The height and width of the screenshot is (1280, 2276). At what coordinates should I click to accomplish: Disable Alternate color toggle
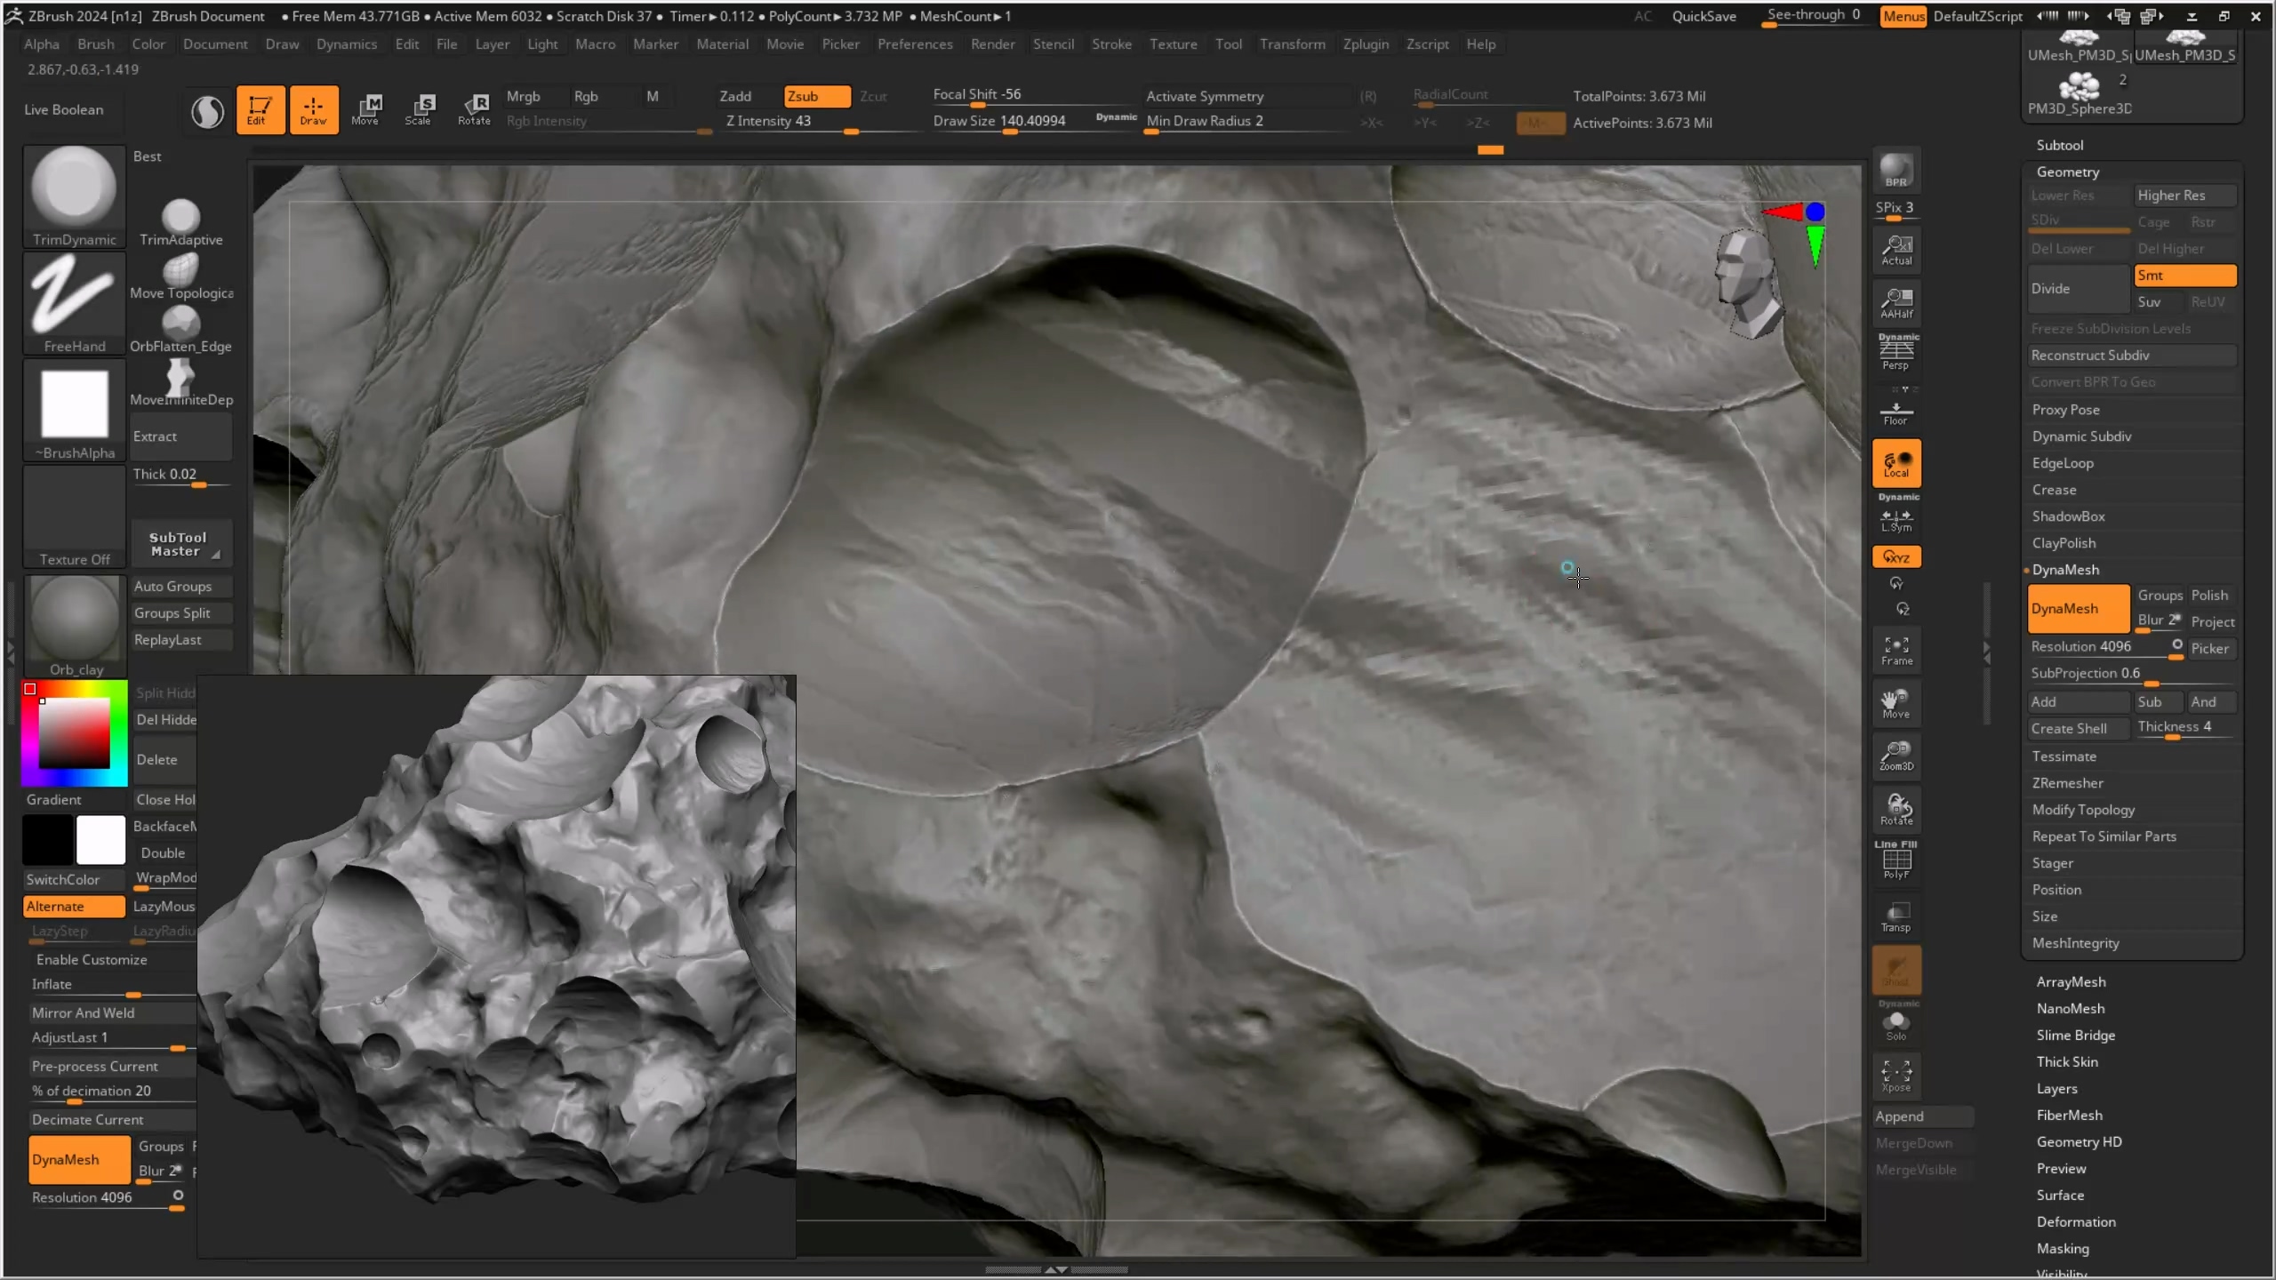(x=74, y=907)
